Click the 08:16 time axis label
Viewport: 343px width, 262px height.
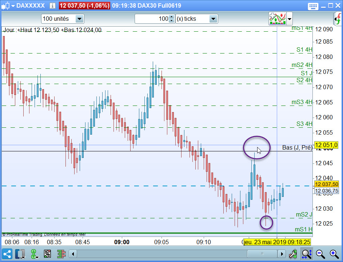point(32,242)
